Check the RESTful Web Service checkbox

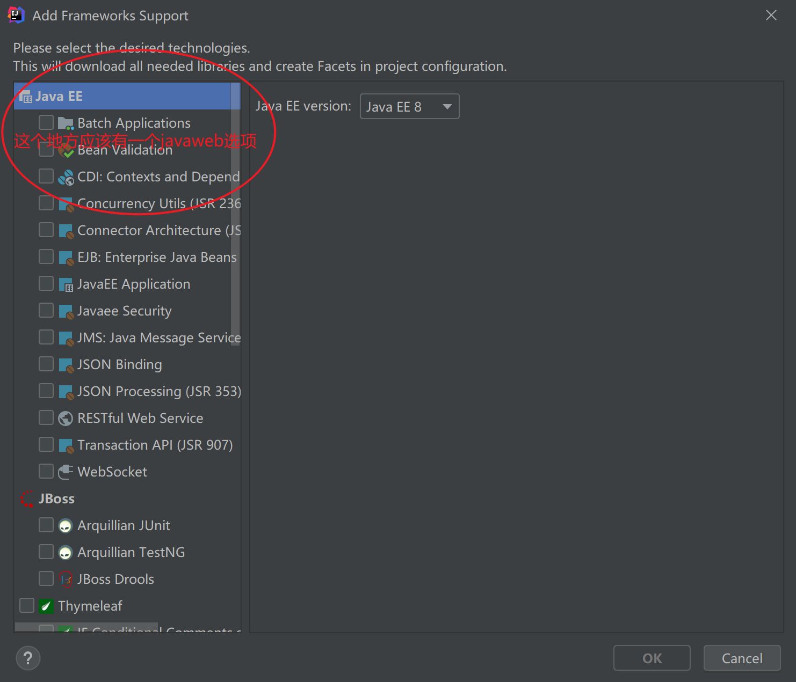[46, 417]
